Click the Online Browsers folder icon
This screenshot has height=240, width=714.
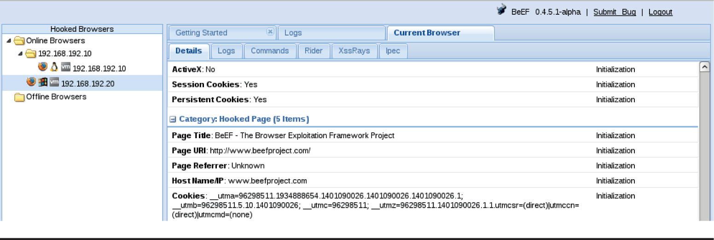coord(19,41)
